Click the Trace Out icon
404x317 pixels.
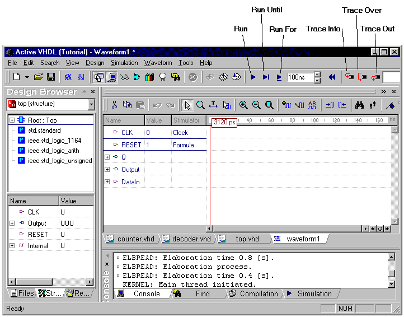click(x=375, y=77)
